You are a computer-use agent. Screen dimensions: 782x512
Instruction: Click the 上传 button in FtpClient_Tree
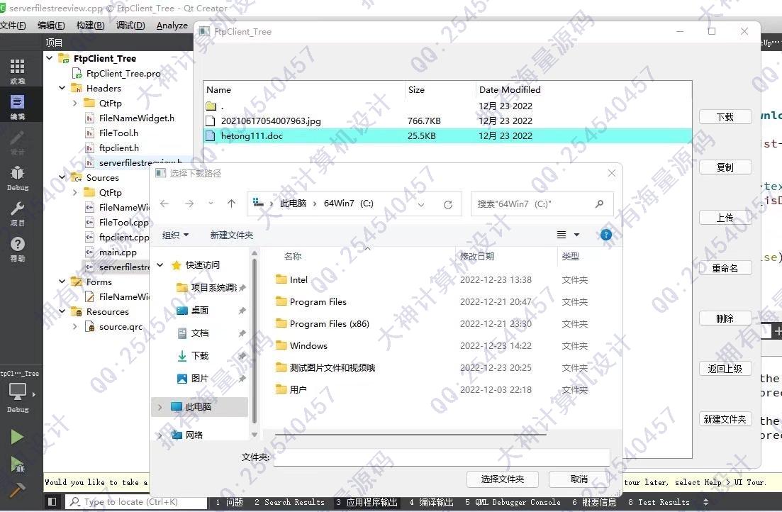pos(725,218)
